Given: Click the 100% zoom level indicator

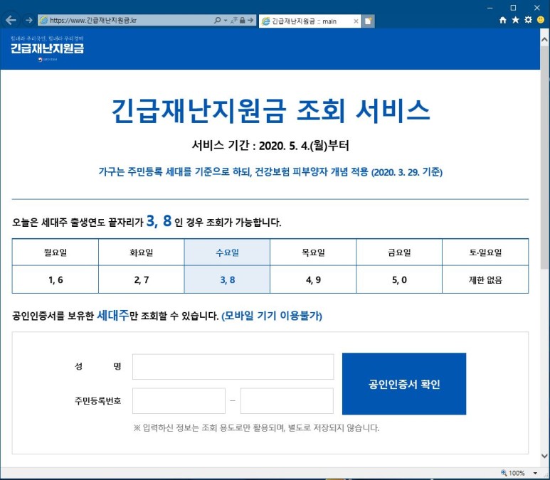Looking at the screenshot, I should point(513,473).
